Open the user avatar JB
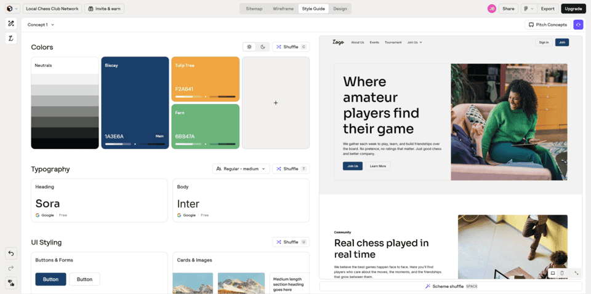Viewport: 591px width, 294px height. coord(492,9)
